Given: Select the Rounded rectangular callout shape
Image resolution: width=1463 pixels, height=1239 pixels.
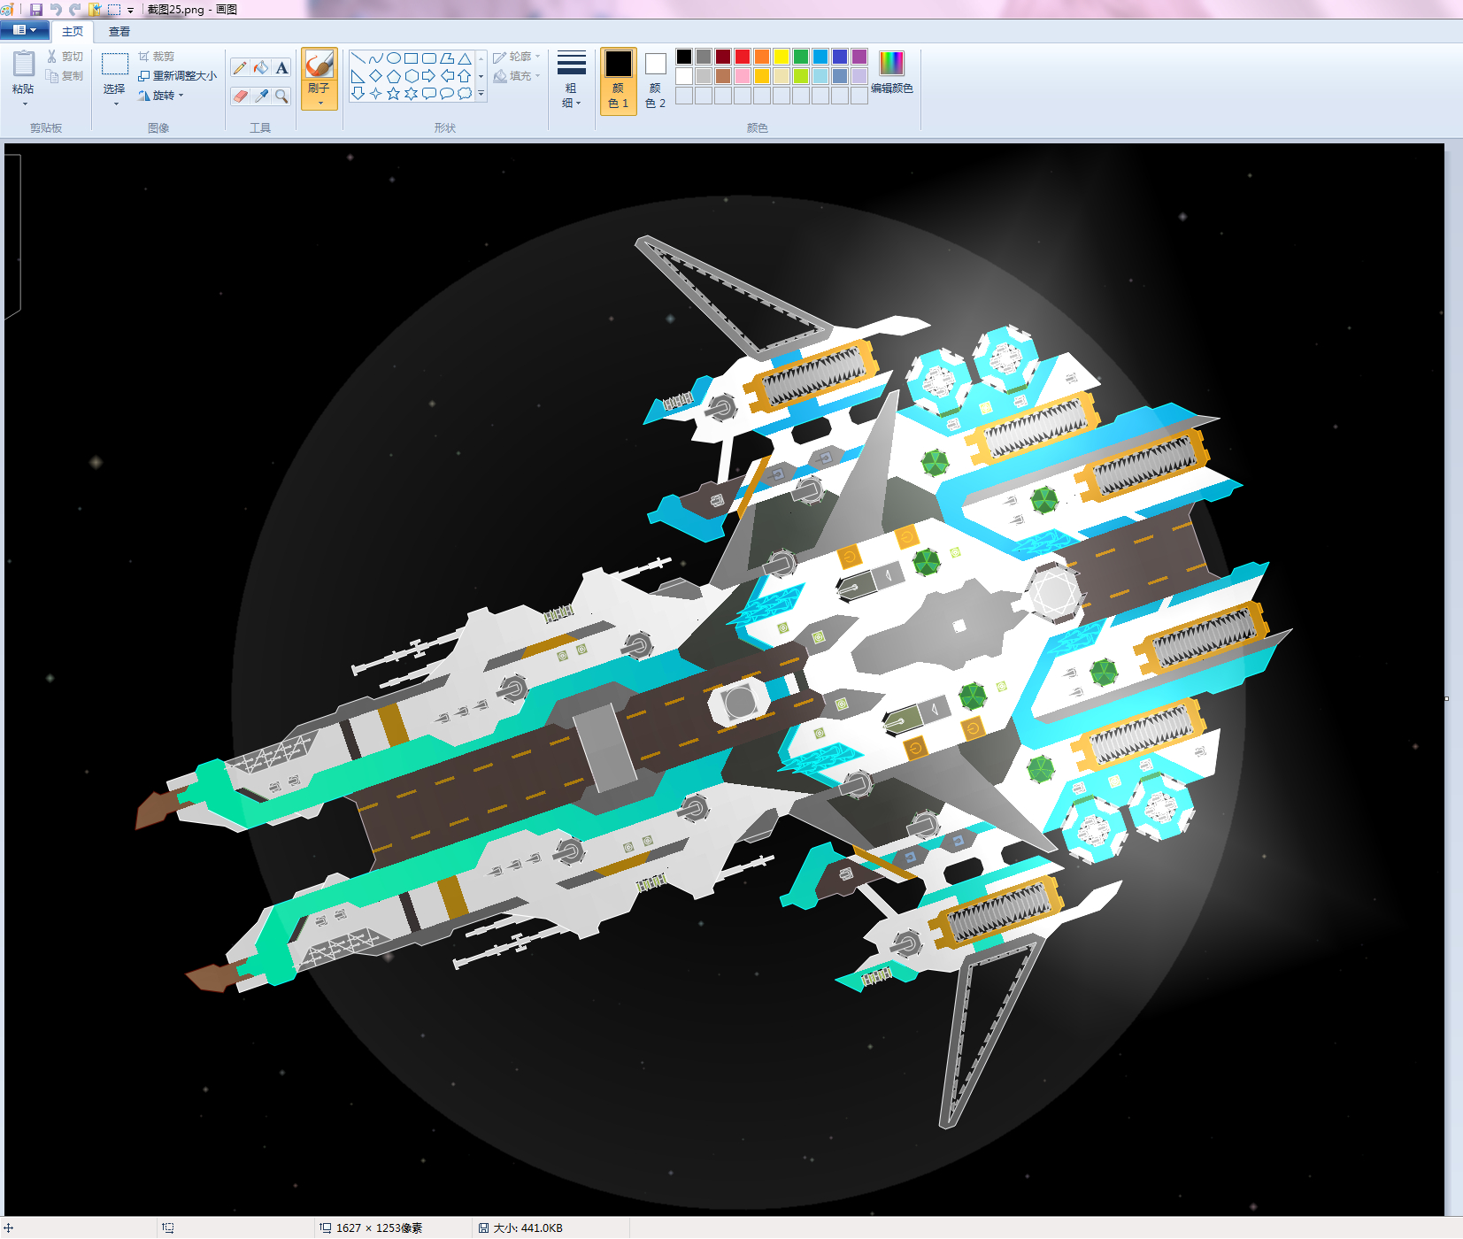Looking at the screenshot, I should 429,93.
